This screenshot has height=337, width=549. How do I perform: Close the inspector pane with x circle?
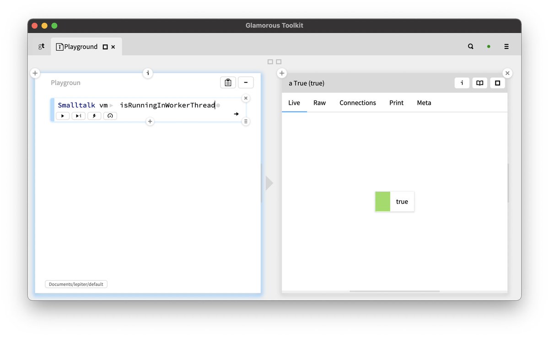coord(507,73)
